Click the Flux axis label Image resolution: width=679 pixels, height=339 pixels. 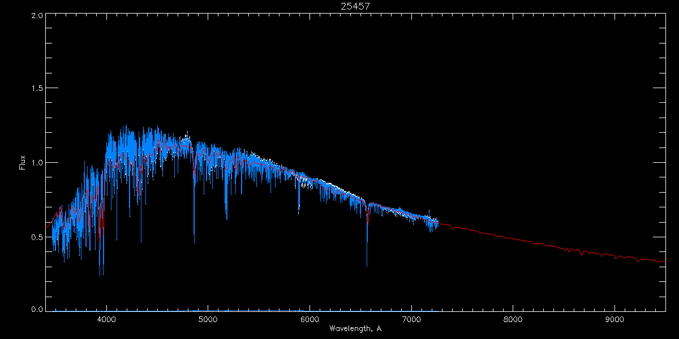23,163
